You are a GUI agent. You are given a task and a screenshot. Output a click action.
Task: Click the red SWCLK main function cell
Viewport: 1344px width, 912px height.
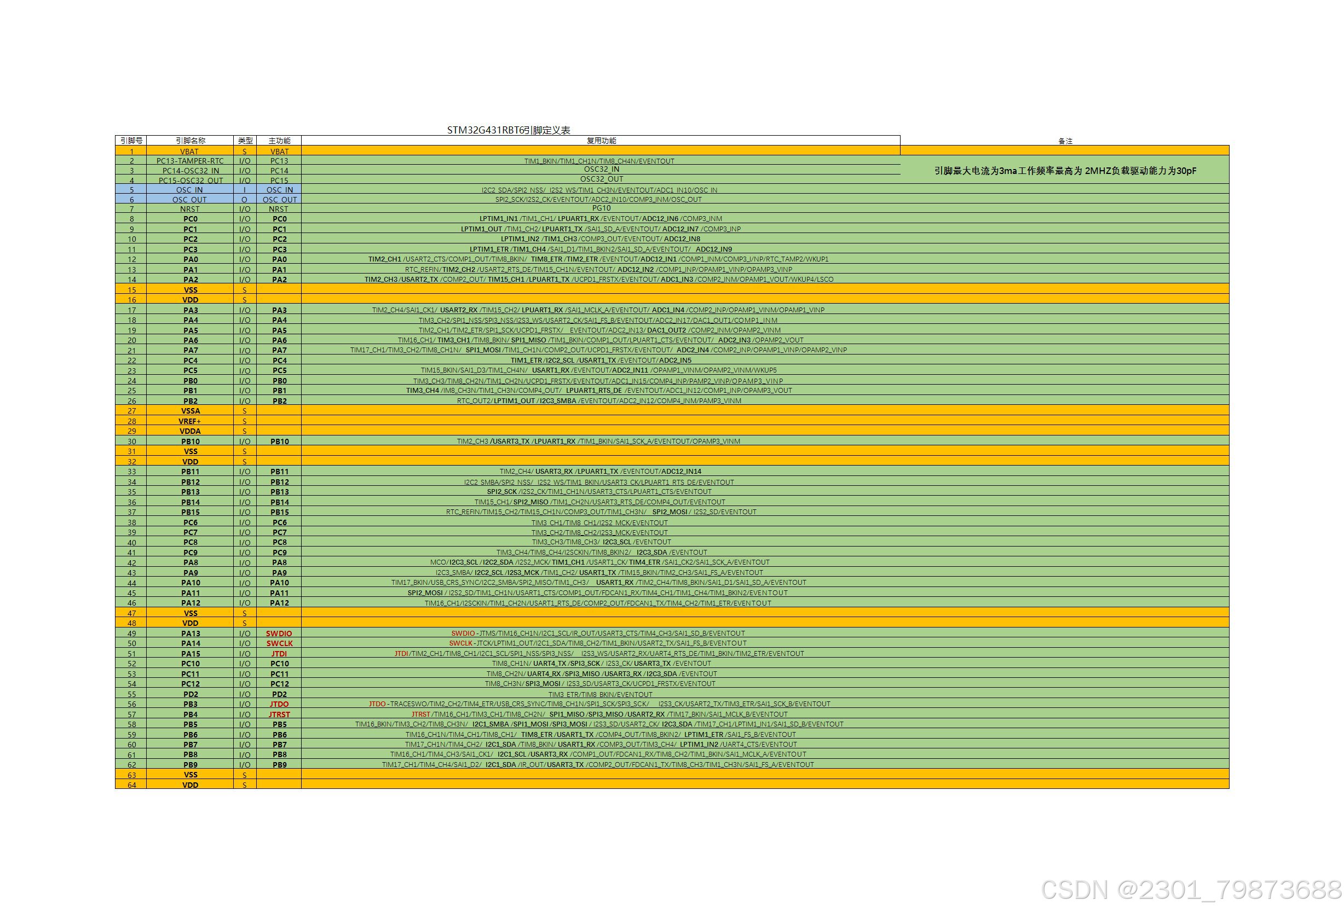click(x=279, y=643)
